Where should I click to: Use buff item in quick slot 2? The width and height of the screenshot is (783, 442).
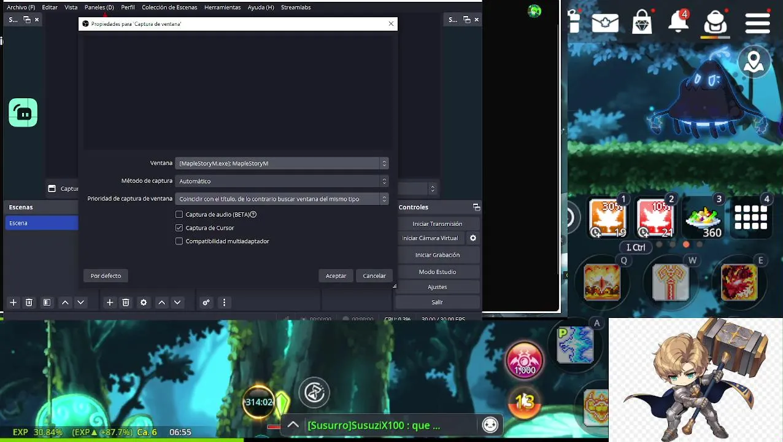655,218
